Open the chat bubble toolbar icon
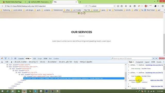This screenshot has height=93, width=165. (135, 6)
